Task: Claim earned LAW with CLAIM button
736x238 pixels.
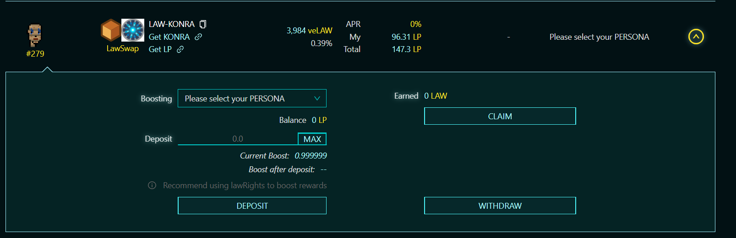Action: point(500,116)
